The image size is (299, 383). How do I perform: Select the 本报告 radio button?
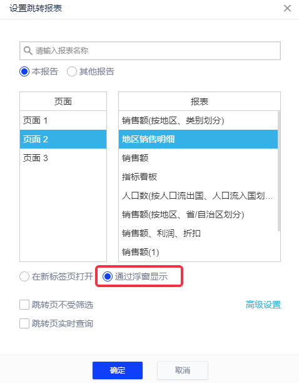[24, 71]
